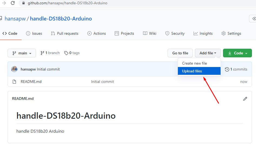Click the Code tab angle-brackets icon
This screenshot has height=148, width=256.
point(5,33)
